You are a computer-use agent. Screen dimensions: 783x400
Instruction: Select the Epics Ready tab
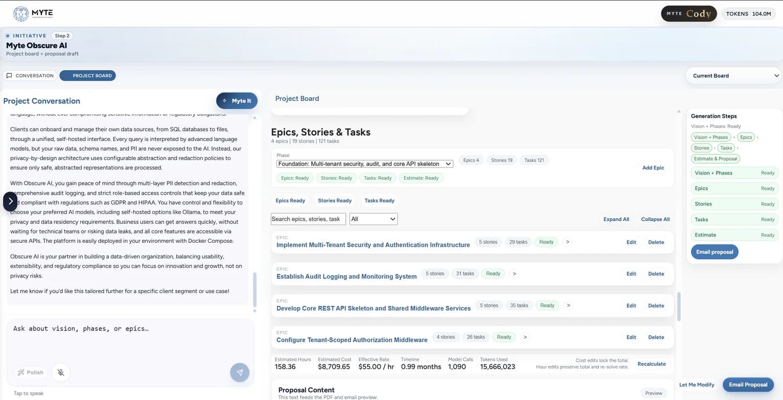click(290, 201)
